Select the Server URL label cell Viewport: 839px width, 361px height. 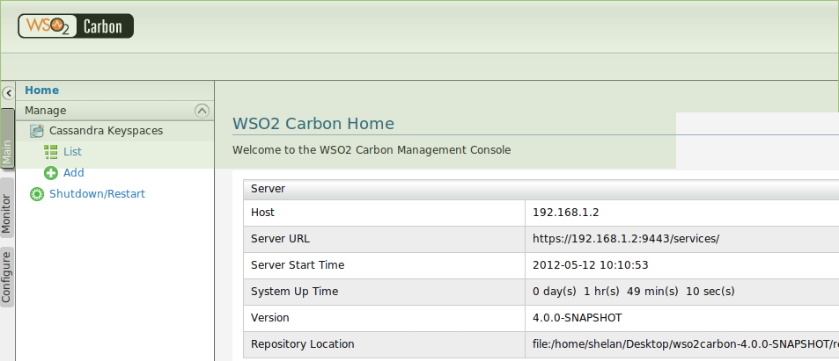[x=384, y=239]
